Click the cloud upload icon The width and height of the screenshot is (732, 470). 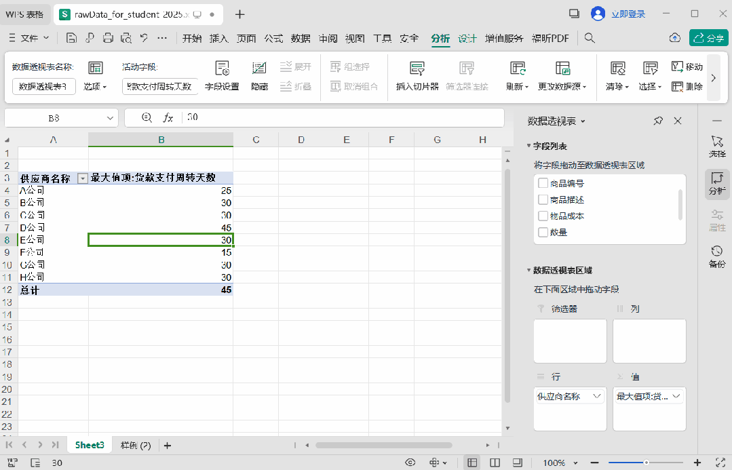click(674, 38)
